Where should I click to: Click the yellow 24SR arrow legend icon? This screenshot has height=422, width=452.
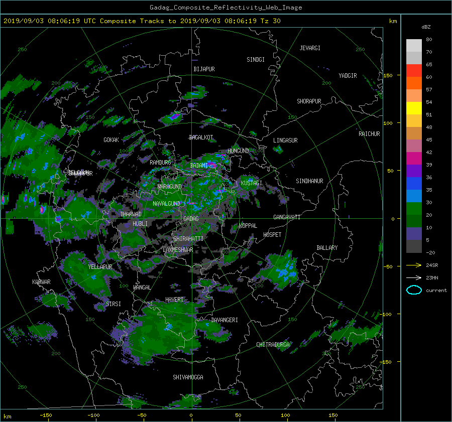click(x=414, y=265)
